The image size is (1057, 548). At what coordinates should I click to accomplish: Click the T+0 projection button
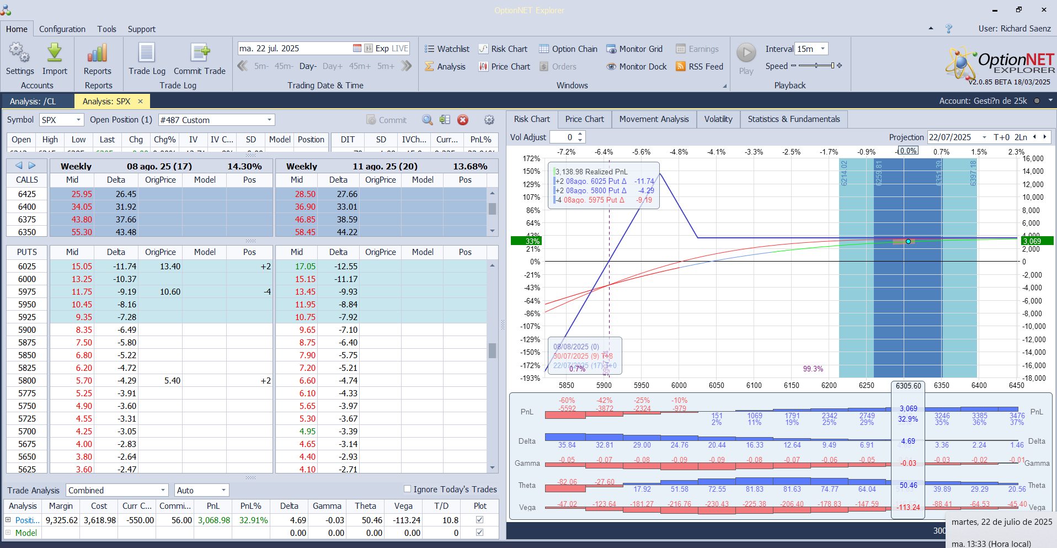click(x=1001, y=137)
